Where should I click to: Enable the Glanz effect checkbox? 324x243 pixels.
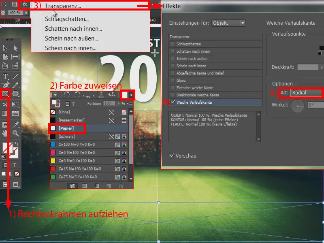point(173,80)
